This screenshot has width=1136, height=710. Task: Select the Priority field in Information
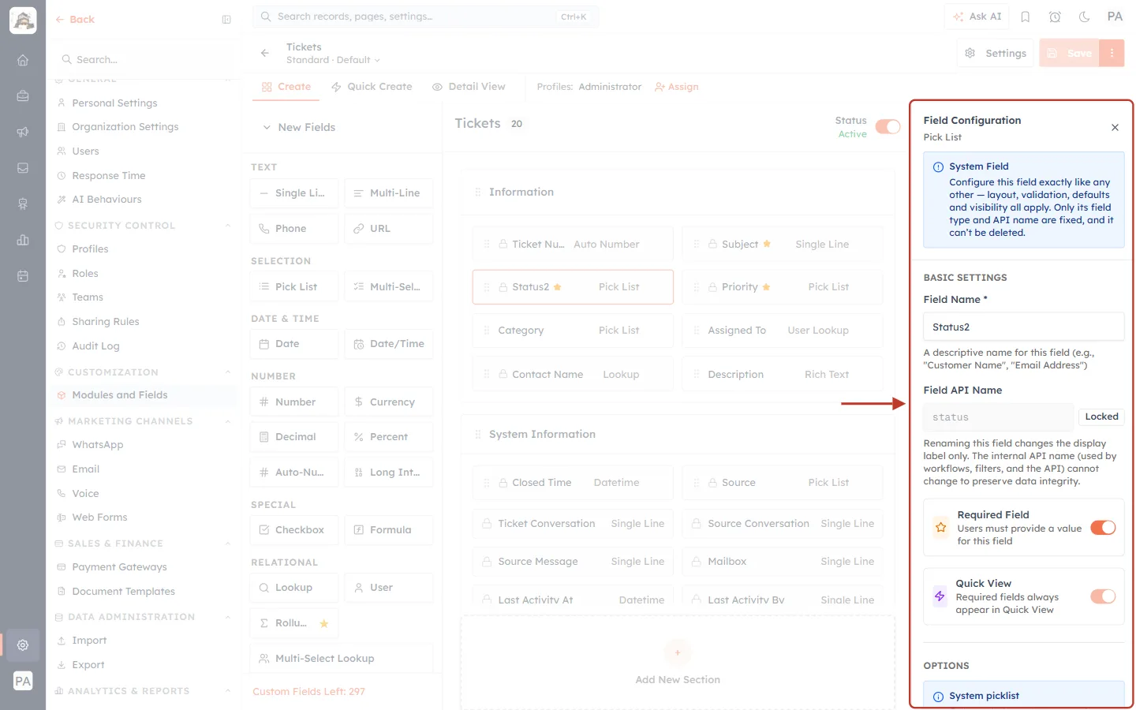pos(783,287)
